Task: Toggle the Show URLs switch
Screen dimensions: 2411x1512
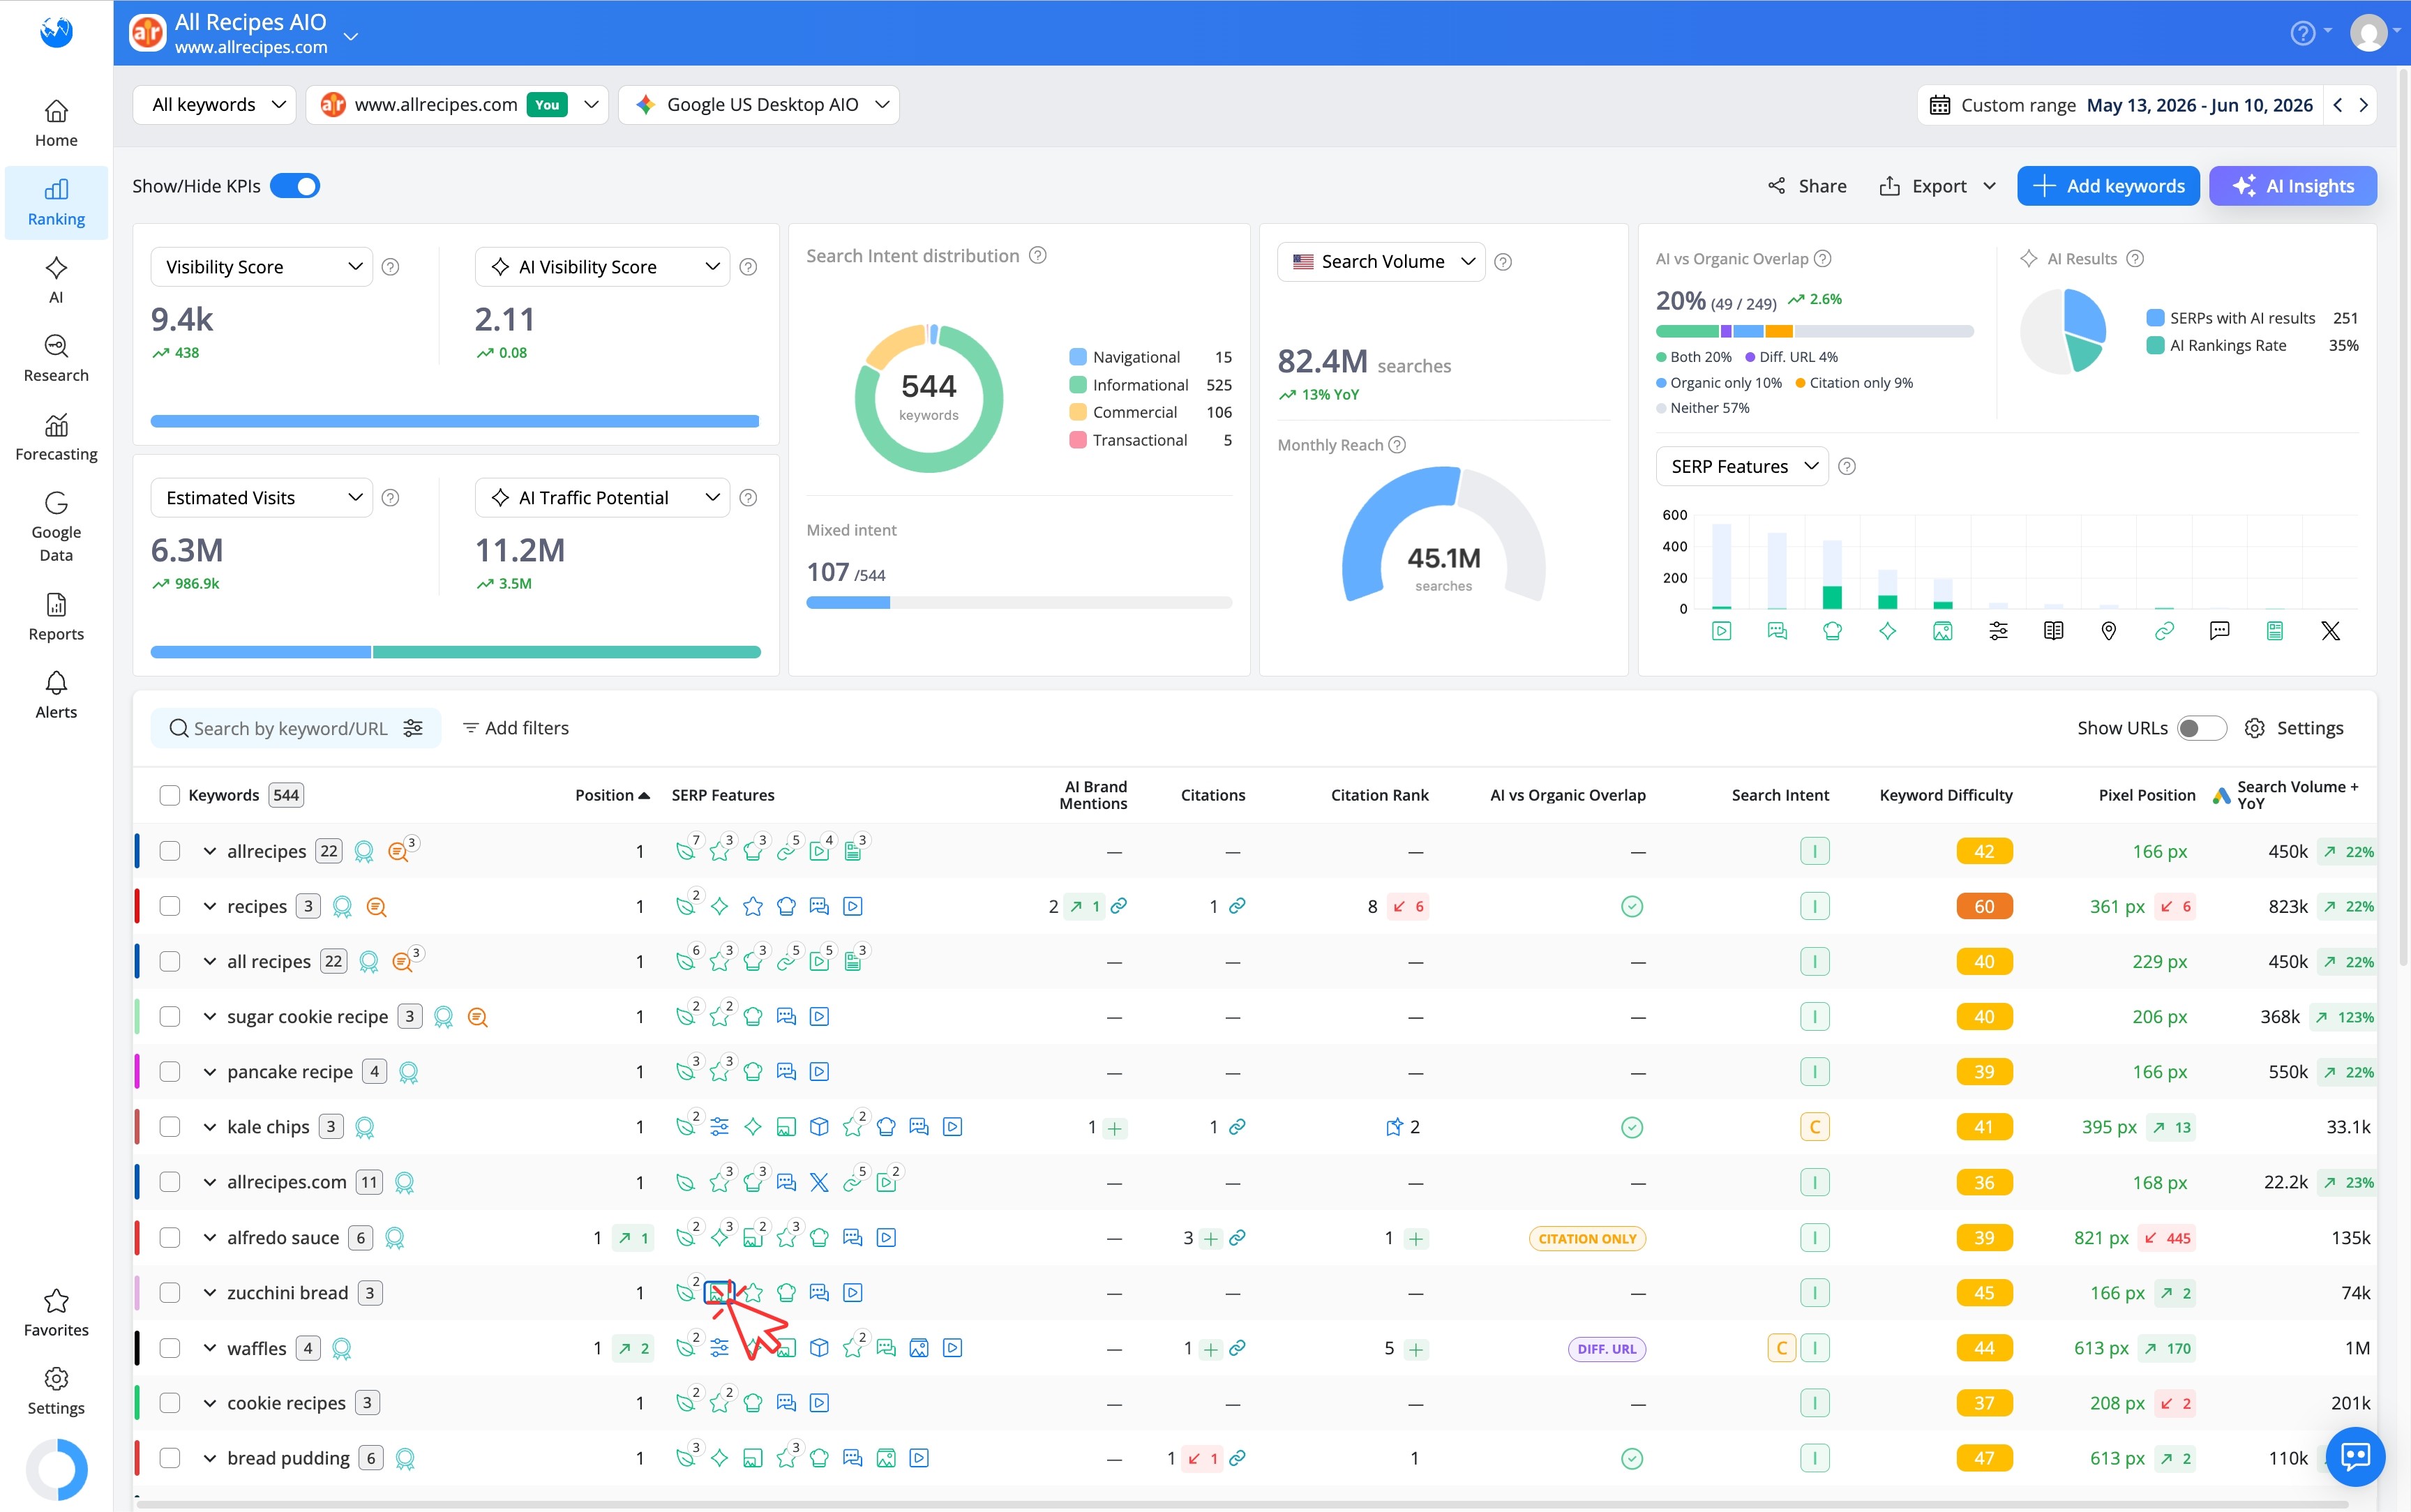Action: (2201, 728)
